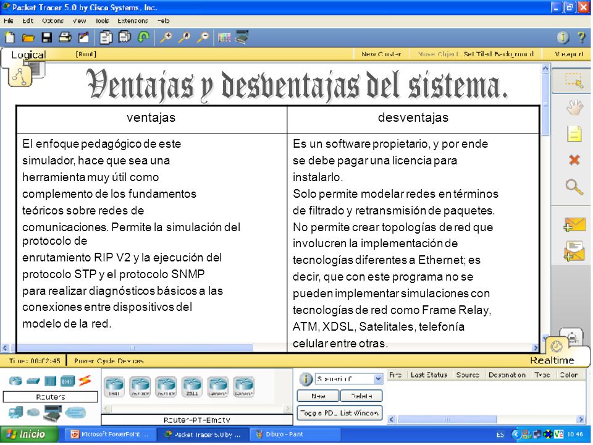This screenshot has width=593, height=445.
Task: Pick the 2811 router model
Action: (x=192, y=387)
